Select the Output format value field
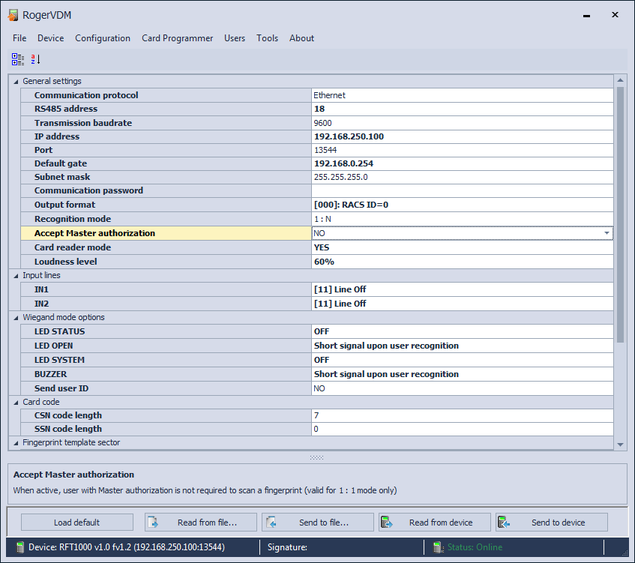 coord(463,205)
